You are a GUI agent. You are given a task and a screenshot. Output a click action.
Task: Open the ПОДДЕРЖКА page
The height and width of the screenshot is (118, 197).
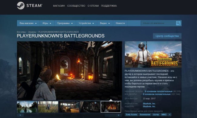point(109,6)
